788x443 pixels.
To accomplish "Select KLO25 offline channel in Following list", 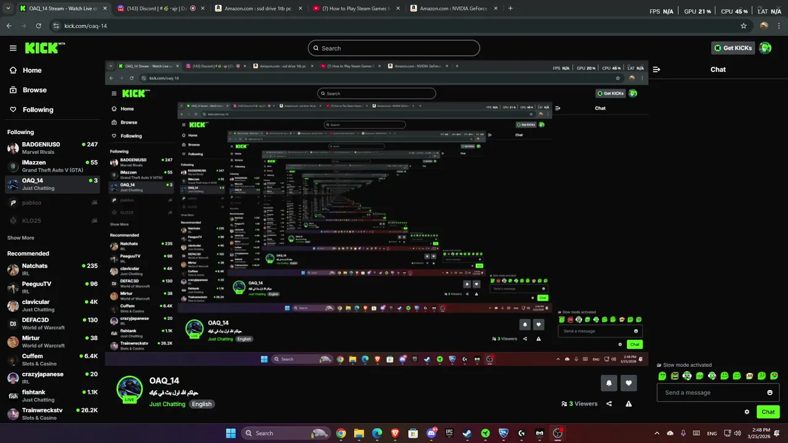I will pos(52,220).
